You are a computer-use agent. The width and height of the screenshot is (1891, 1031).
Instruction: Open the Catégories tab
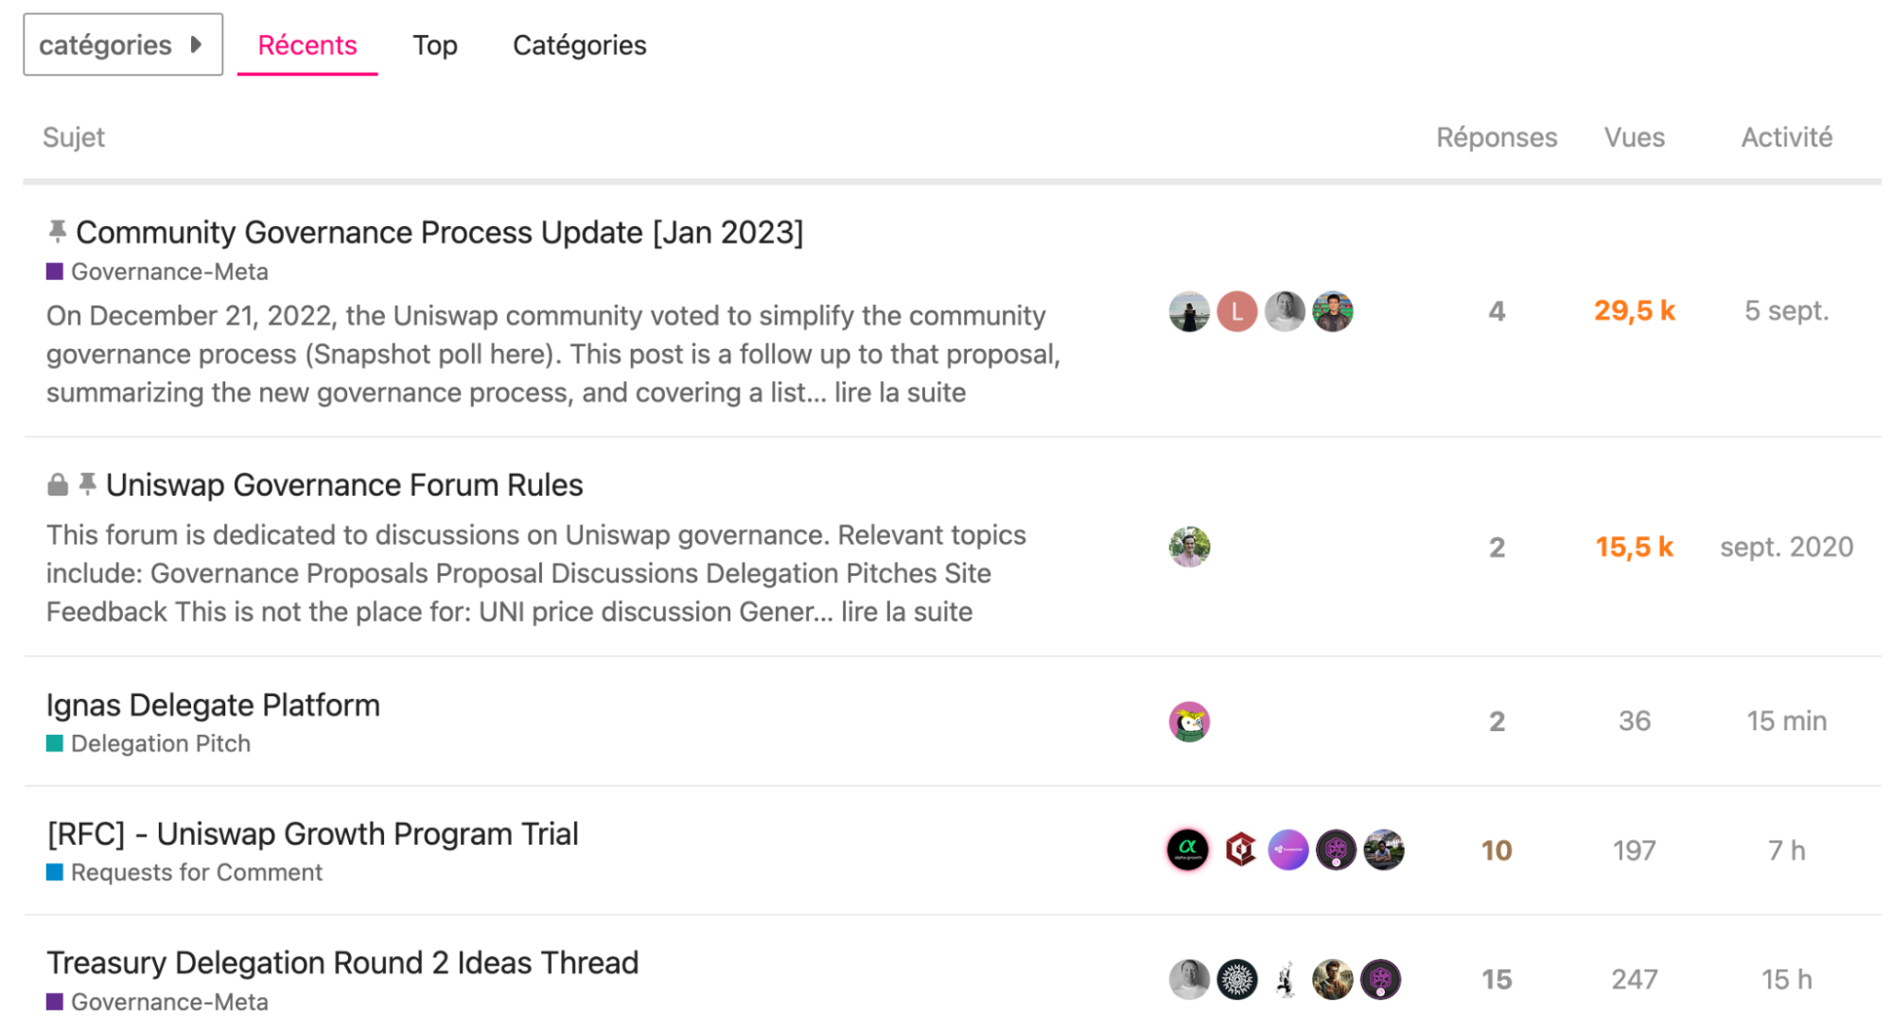point(579,44)
